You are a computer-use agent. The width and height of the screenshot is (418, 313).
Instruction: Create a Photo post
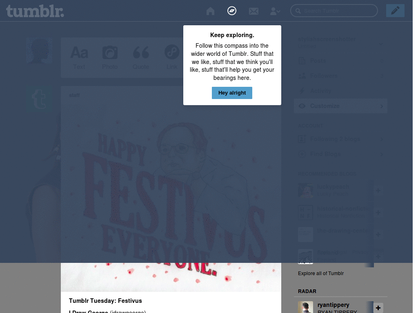click(x=110, y=57)
